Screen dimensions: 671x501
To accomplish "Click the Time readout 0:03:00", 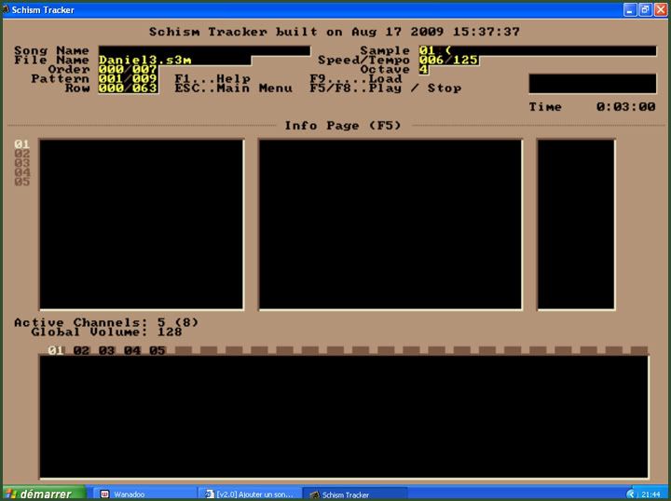I will [x=625, y=107].
